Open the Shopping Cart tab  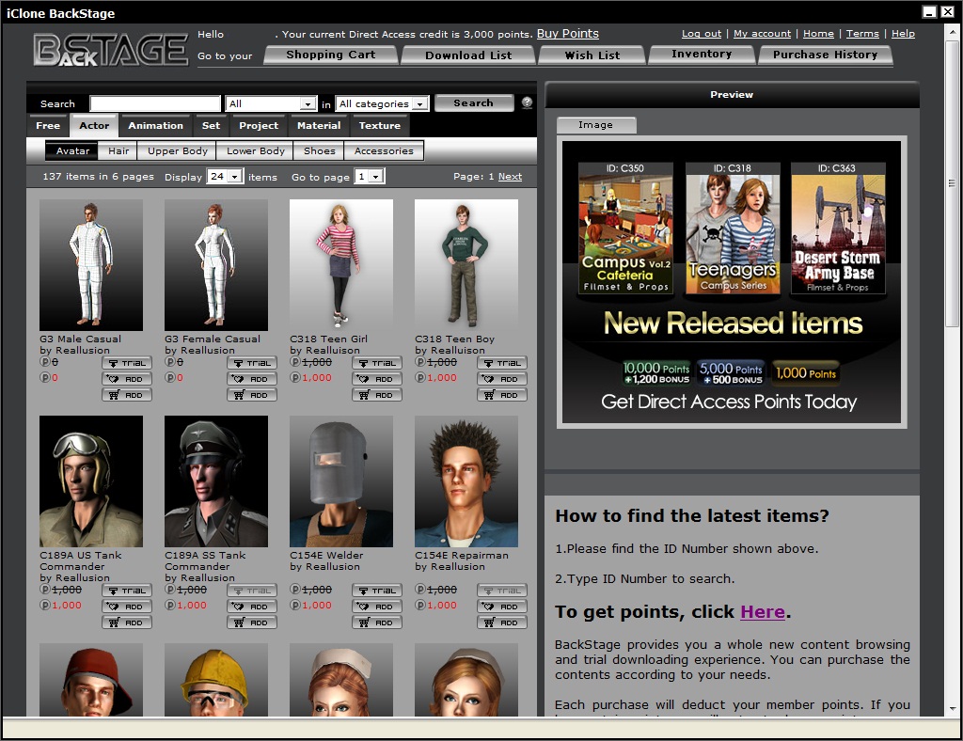click(x=331, y=55)
